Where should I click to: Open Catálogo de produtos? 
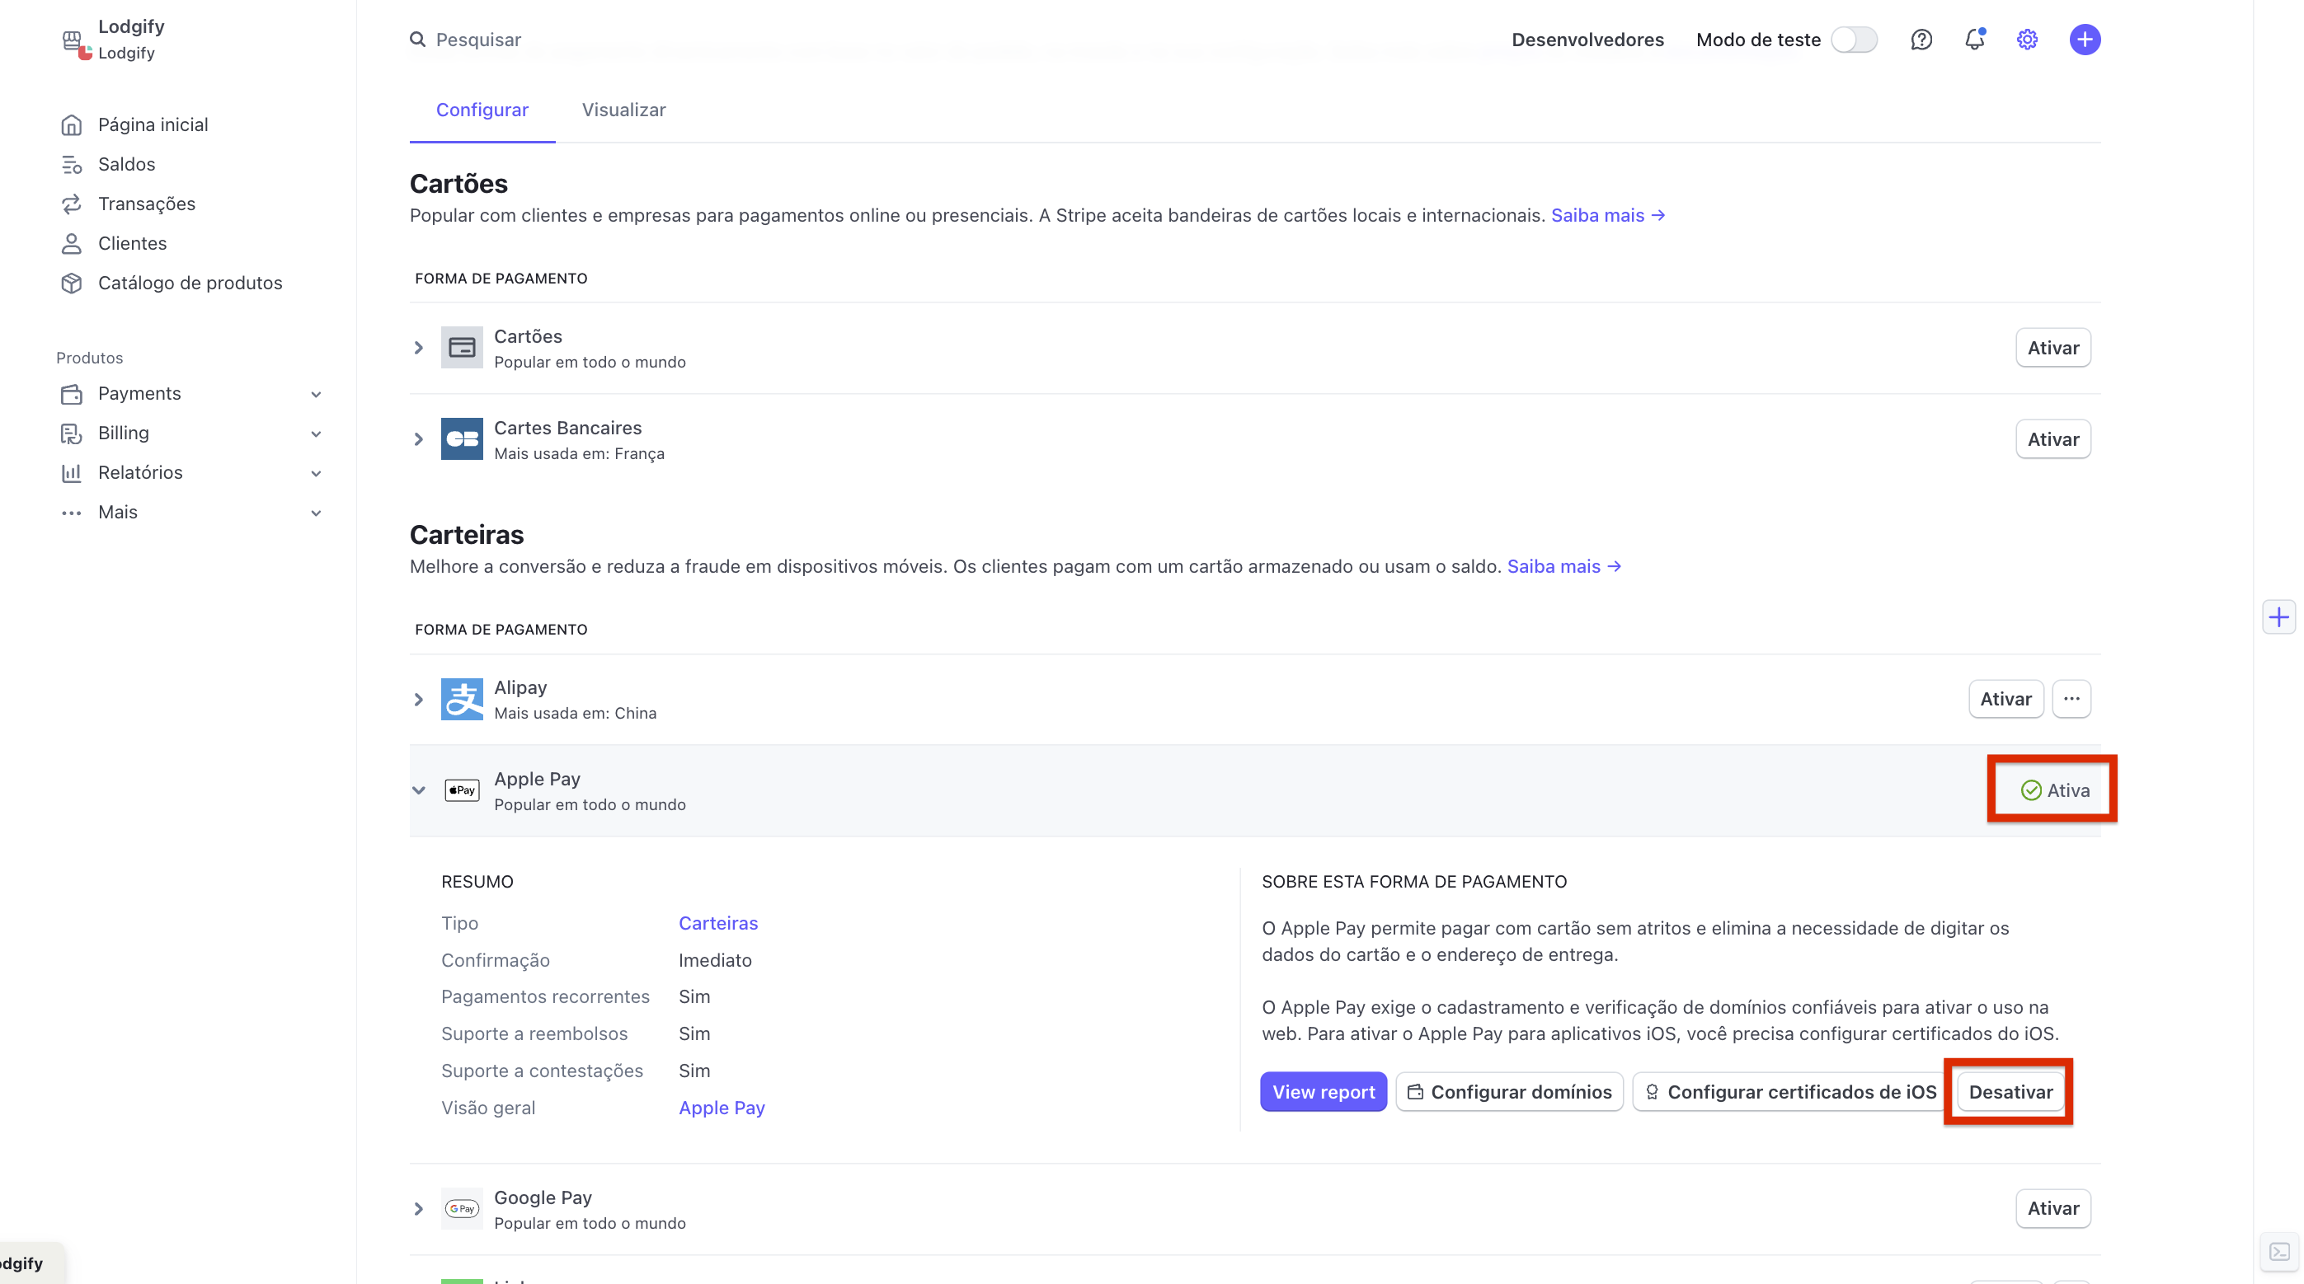coord(190,283)
